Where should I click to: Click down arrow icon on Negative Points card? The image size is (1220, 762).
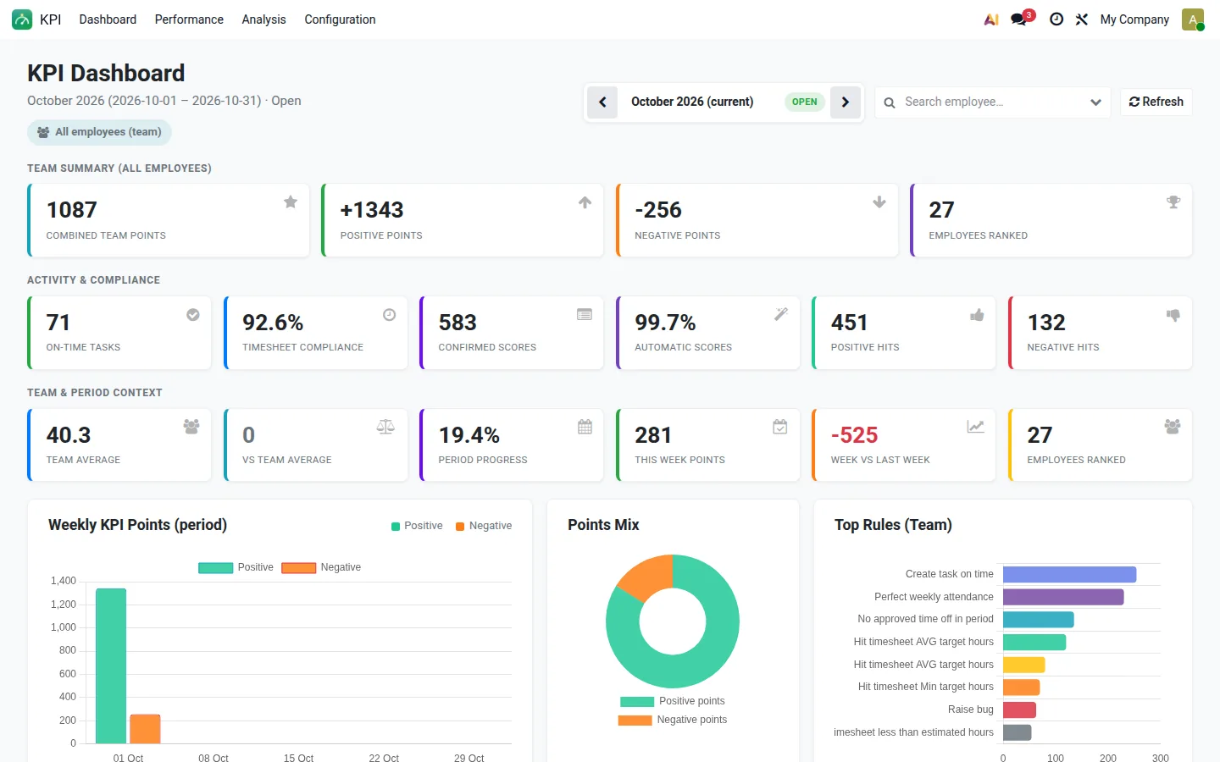(879, 202)
